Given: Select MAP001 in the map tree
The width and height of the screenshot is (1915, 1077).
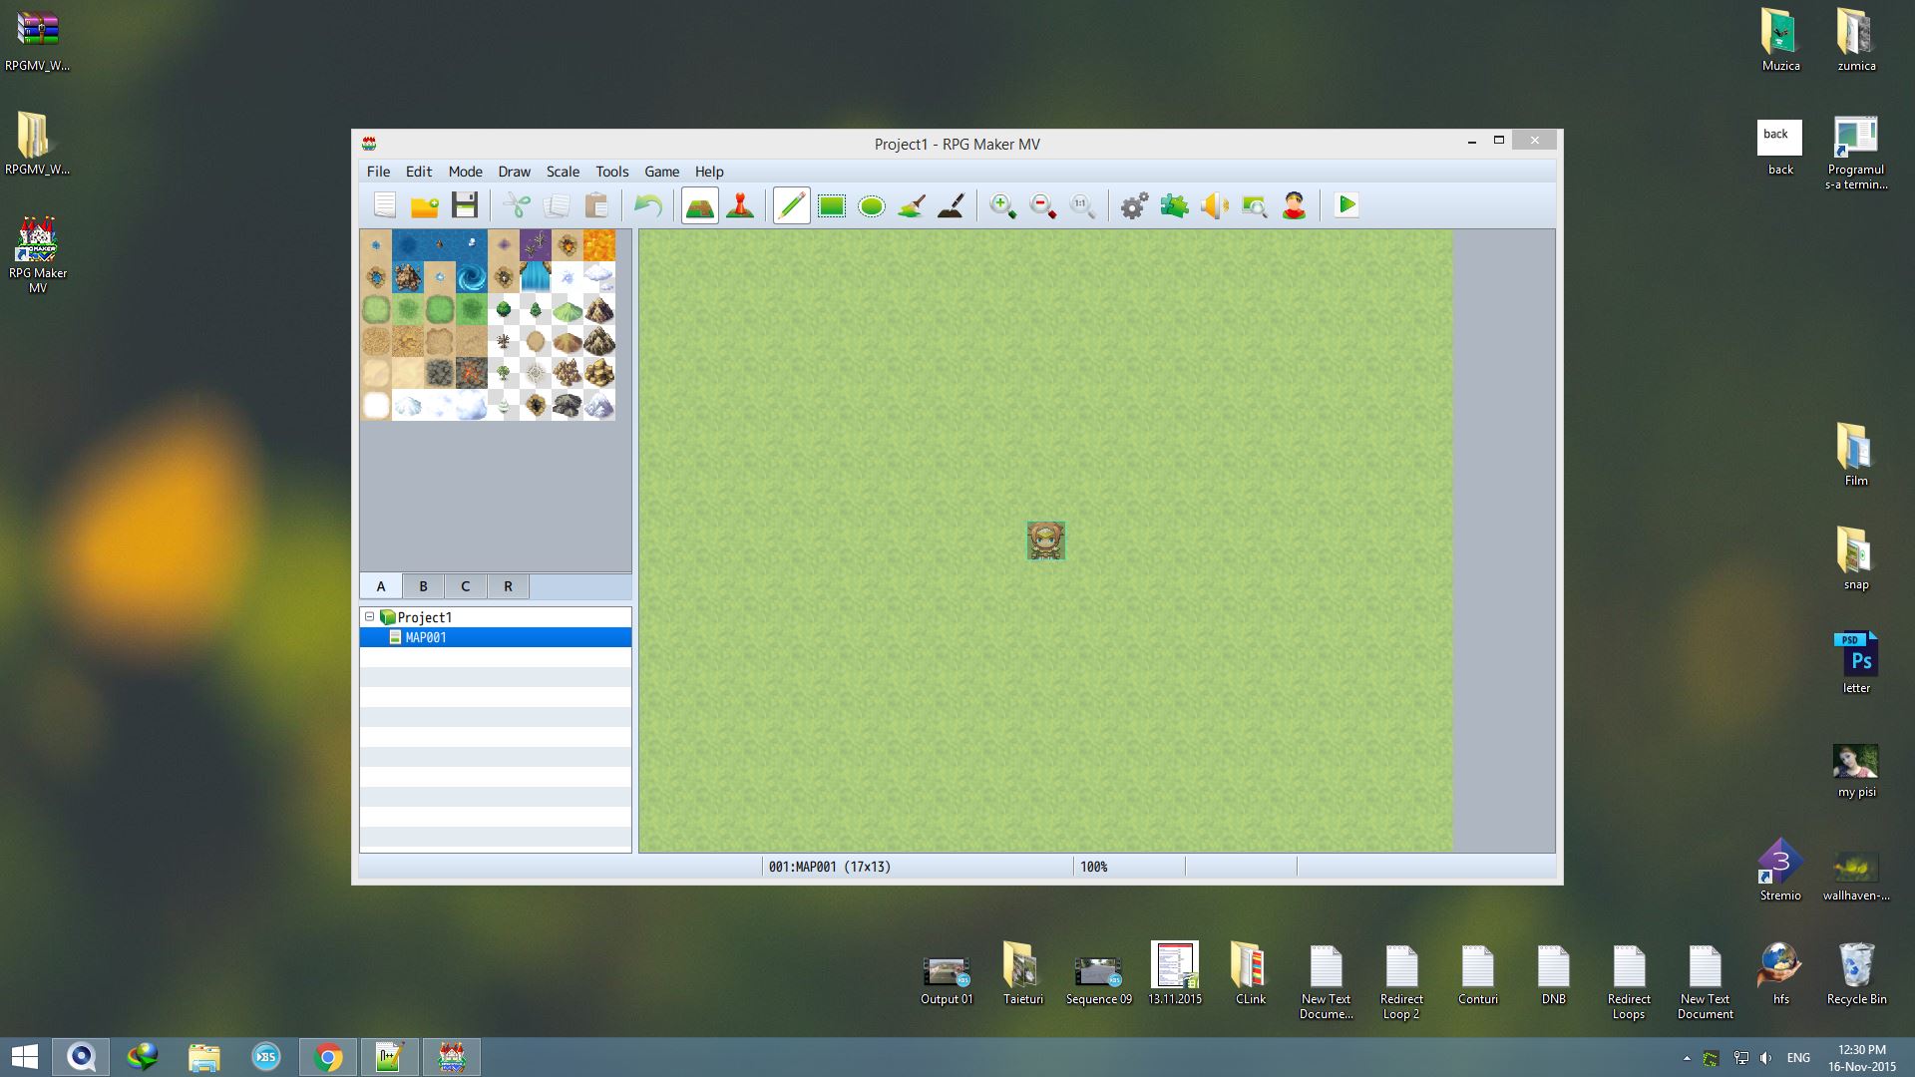Looking at the screenshot, I should (x=496, y=637).
